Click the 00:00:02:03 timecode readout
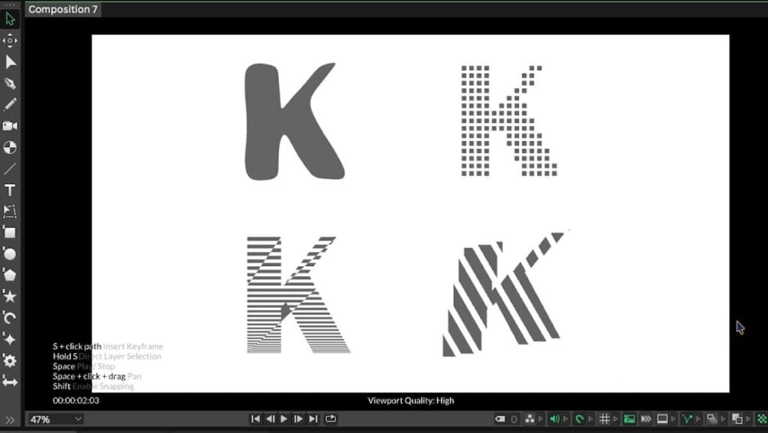768x433 pixels. pos(76,400)
